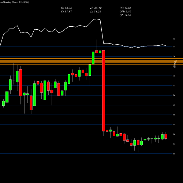Select the 29 price axis label
The image size is (183, 183).
pos(174,144)
